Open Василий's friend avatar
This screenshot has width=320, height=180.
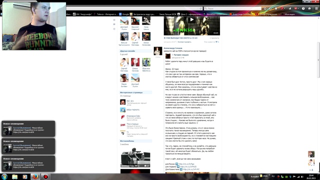pyautogui.click(x=135, y=21)
